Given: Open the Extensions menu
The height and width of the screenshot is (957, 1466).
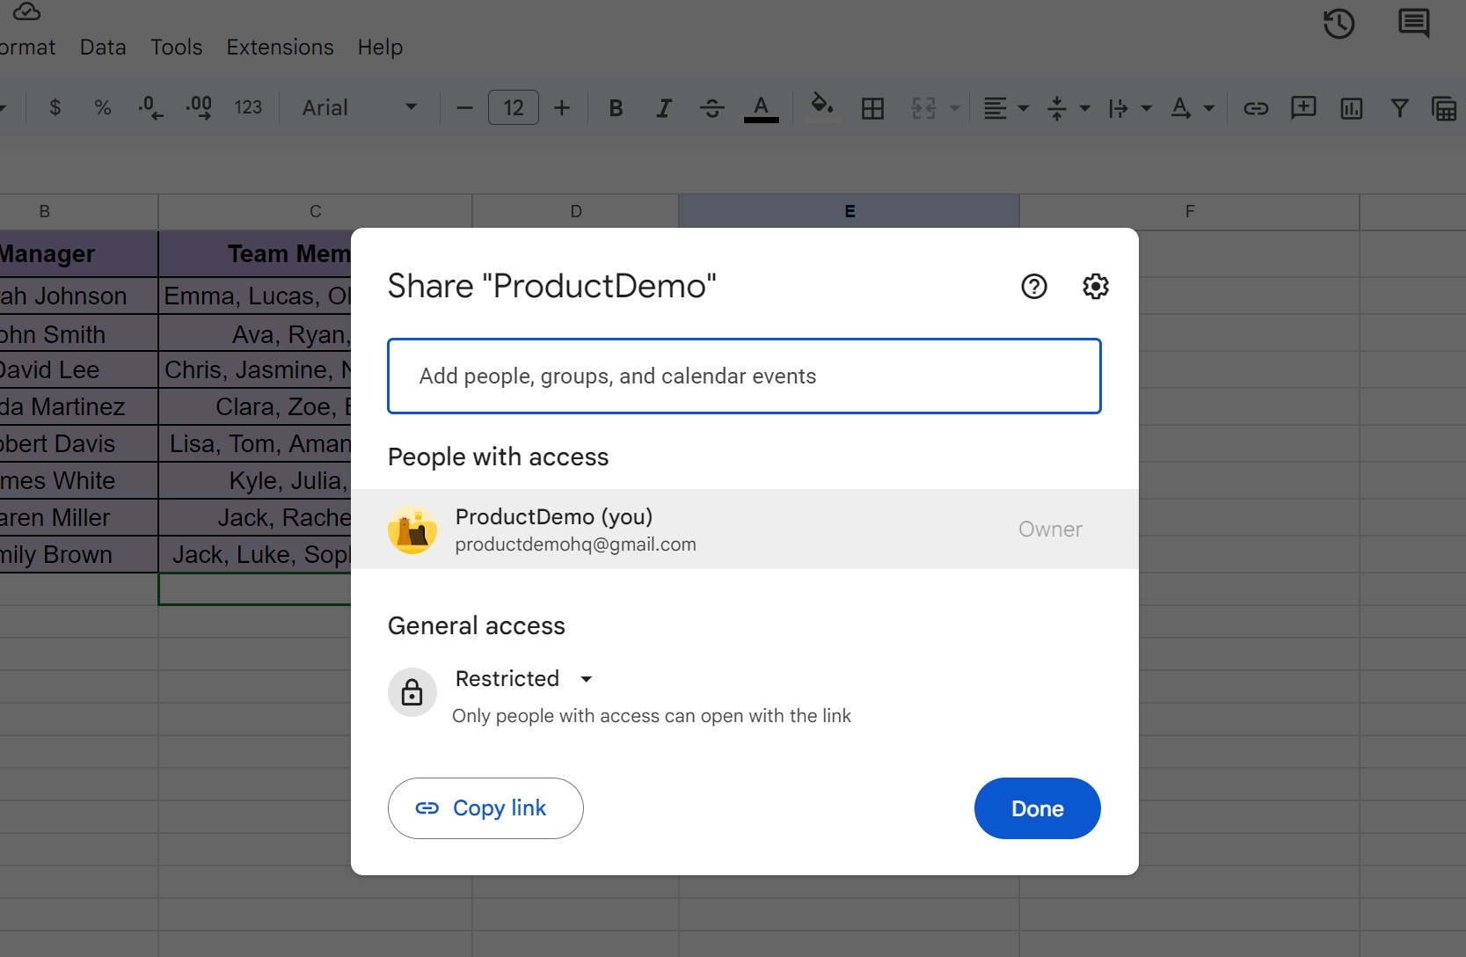Looking at the screenshot, I should [281, 47].
